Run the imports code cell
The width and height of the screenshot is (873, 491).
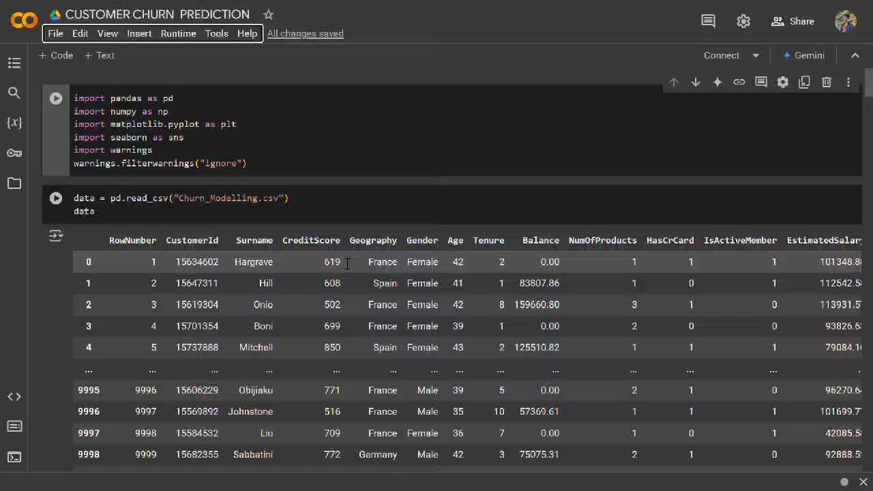coord(56,98)
